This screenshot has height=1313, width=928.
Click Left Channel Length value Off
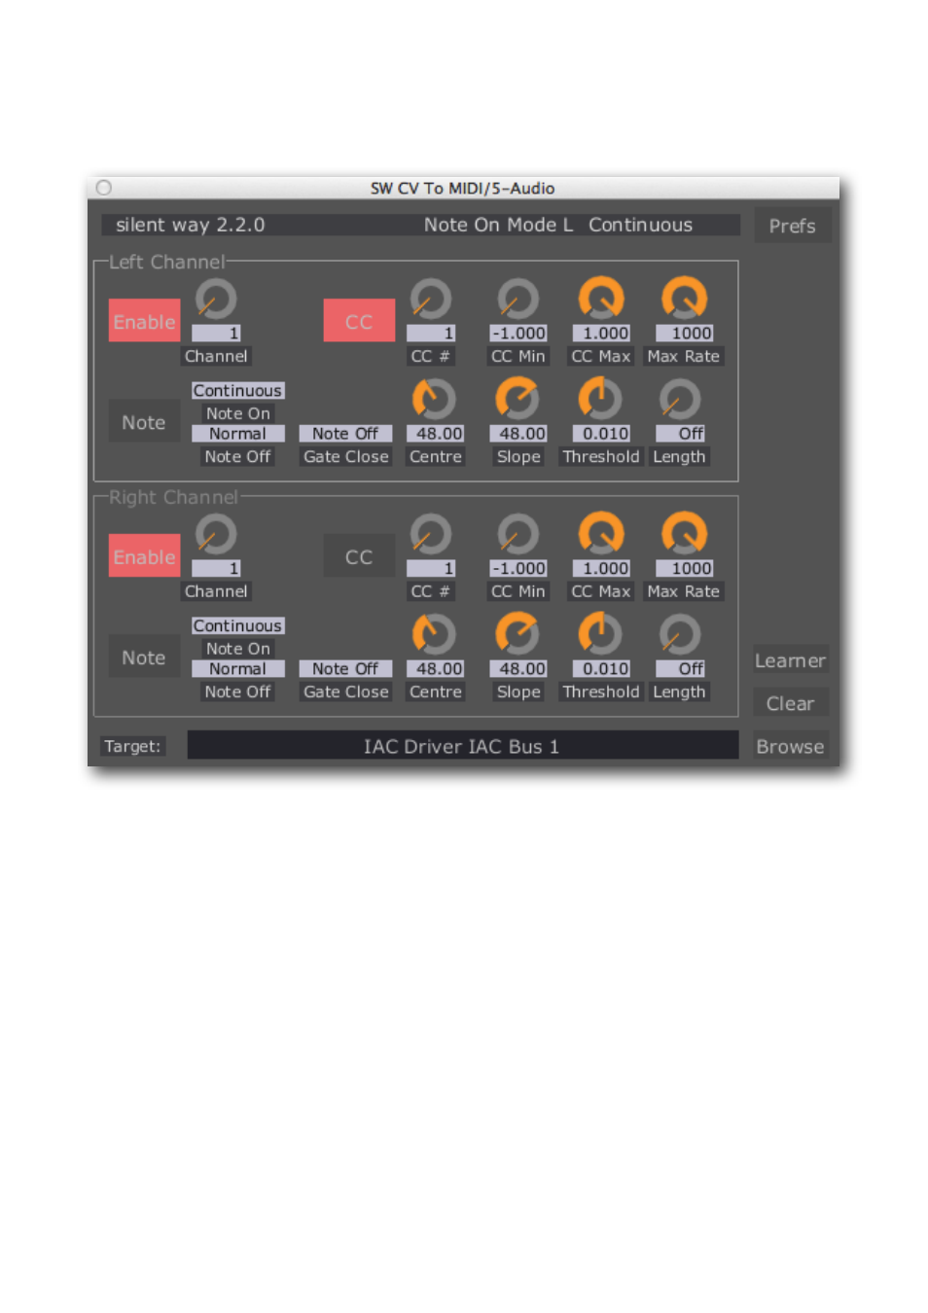pyautogui.click(x=680, y=434)
